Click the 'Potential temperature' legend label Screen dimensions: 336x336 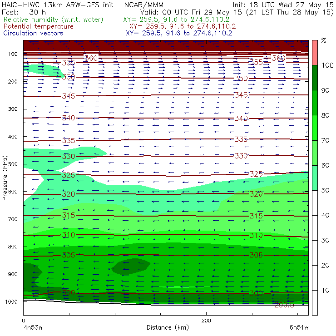[39, 26]
